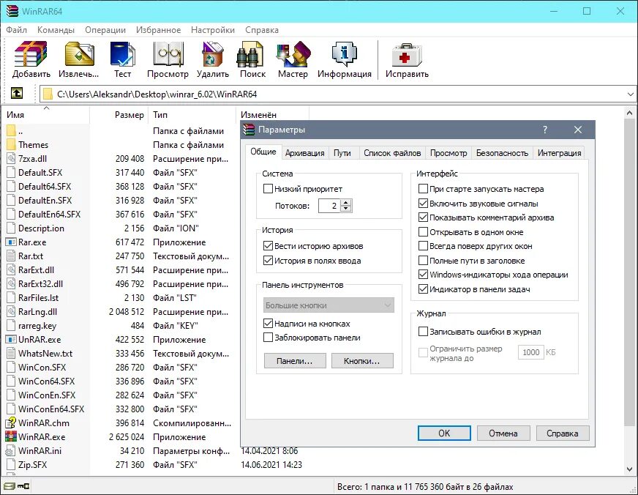Select the RarLng.dll file icon
The image size is (638, 495).
(11, 312)
